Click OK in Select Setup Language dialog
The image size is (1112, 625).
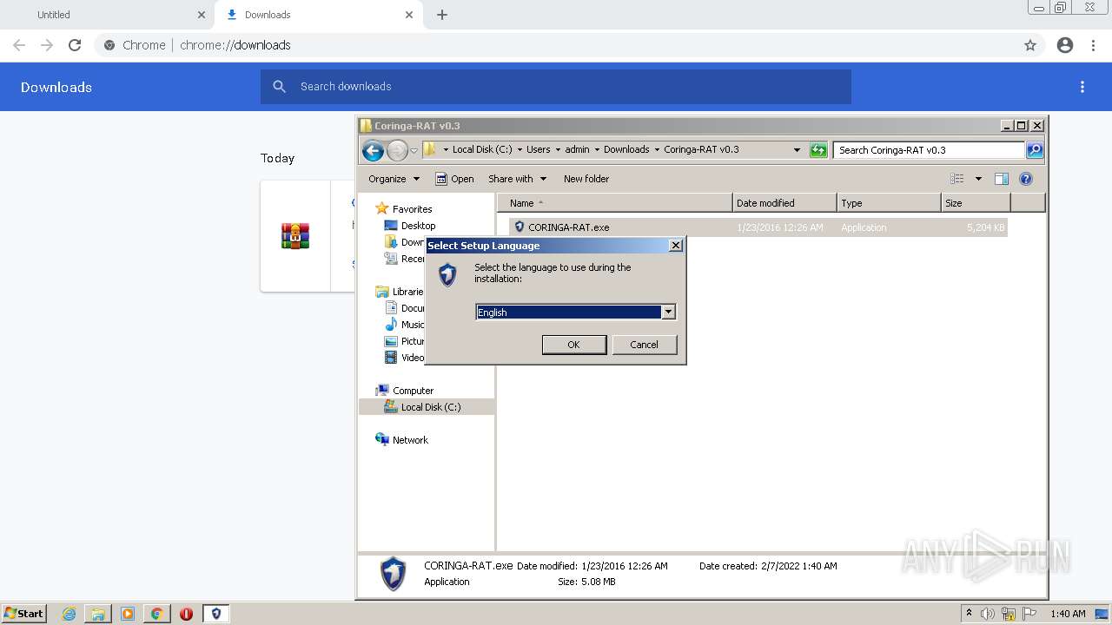click(574, 345)
